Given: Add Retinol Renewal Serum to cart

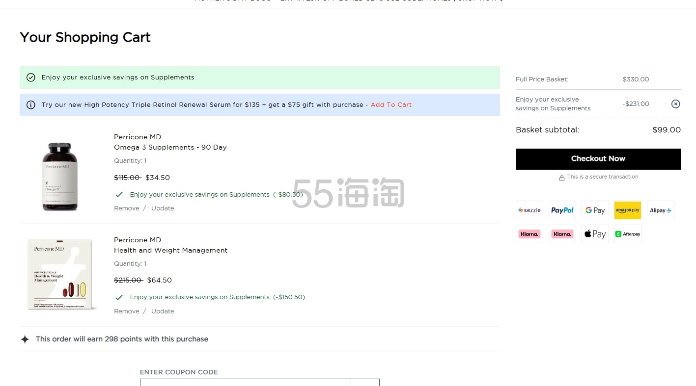Looking at the screenshot, I should (391, 105).
